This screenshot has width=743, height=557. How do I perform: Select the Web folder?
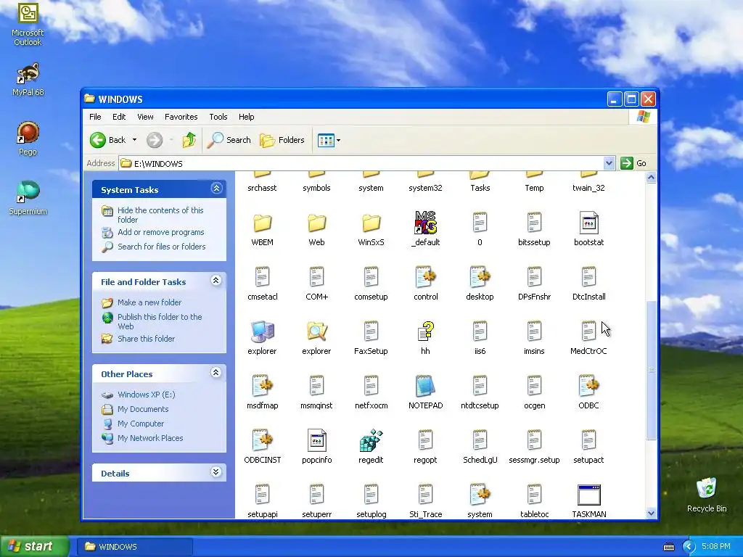316,223
